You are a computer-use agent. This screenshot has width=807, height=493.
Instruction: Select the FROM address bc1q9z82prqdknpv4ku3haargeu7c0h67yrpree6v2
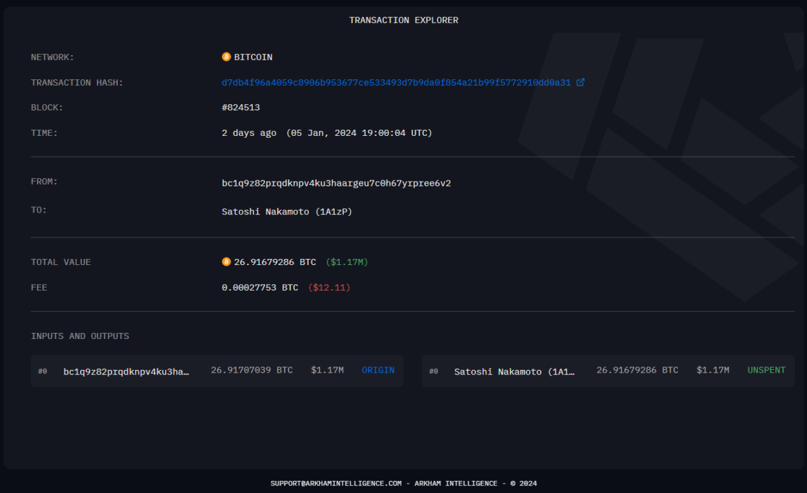[x=337, y=182]
